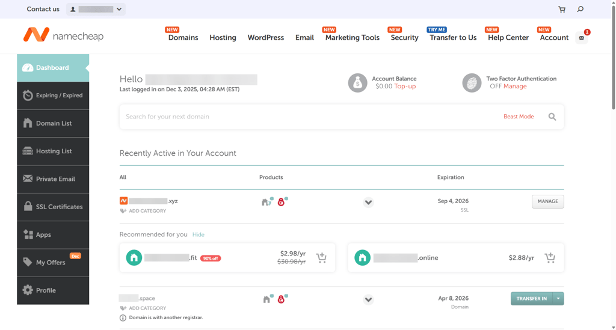Click the All column header

click(x=123, y=177)
